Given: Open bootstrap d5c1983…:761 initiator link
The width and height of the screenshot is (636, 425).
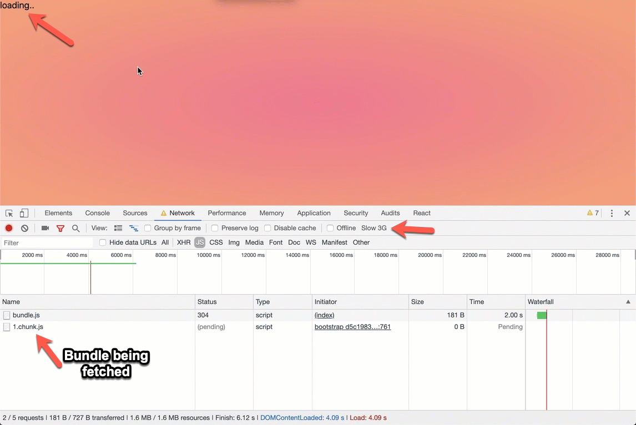Looking at the screenshot, I should pos(352,327).
